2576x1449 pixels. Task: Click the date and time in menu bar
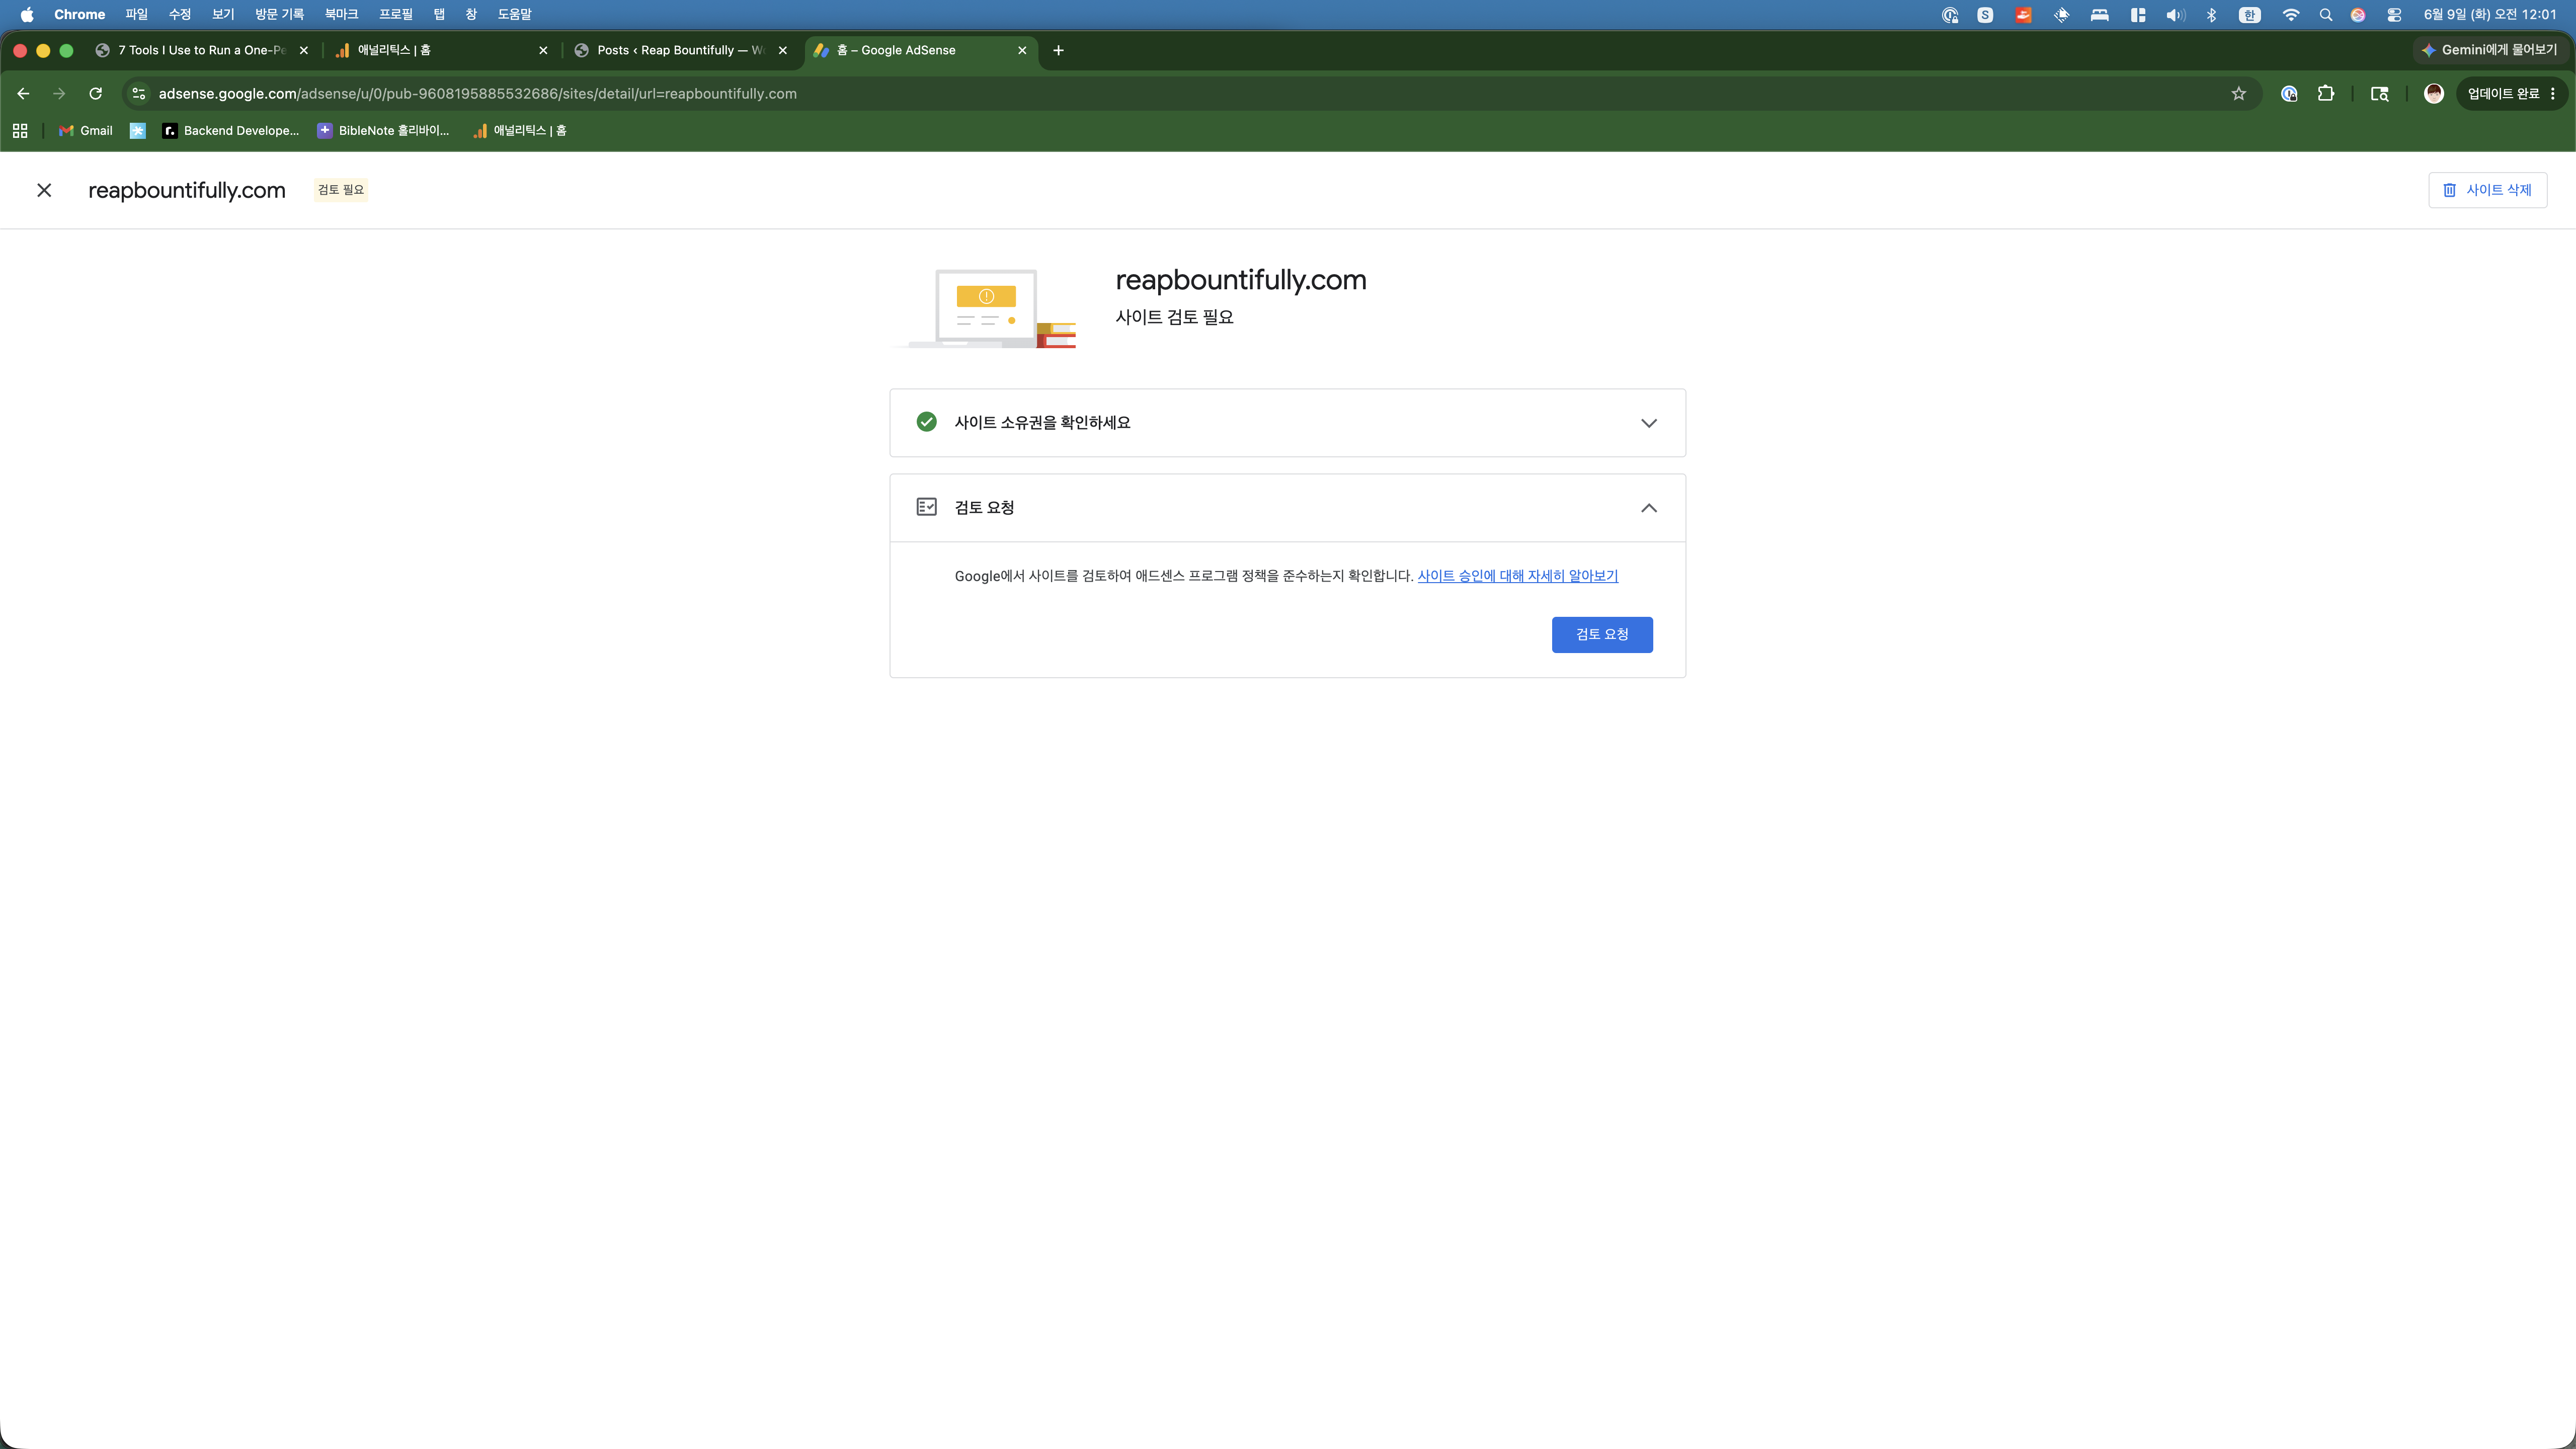pyautogui.click(x=2490, y=14)
